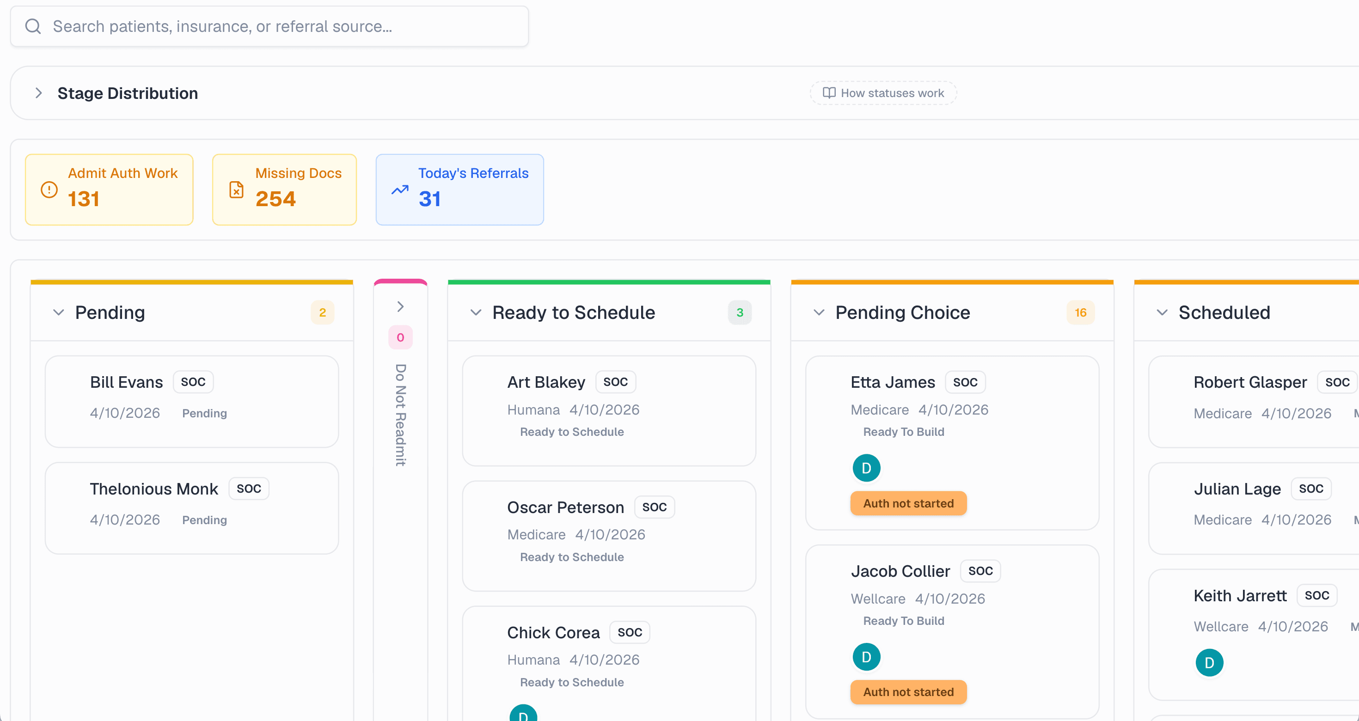This screenshot has height=721, width=1359.
Task: Filter by Admit Auth Work
Action: (109, 190)
